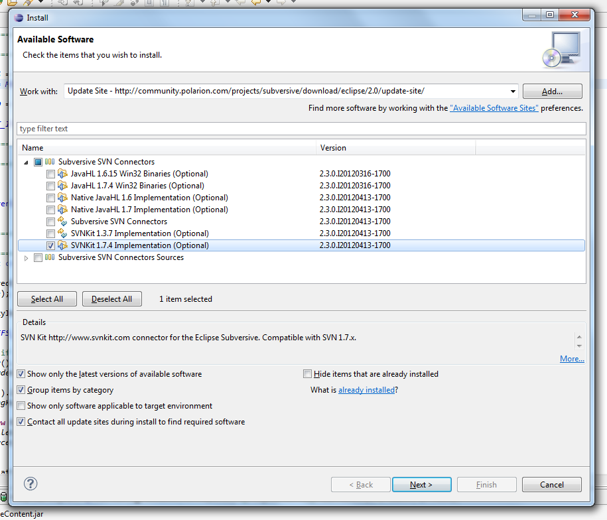Toggle Show only the latest versions checkbox
Image resolution: width=607 pixels, height=520 pixels.
[21, 374]
